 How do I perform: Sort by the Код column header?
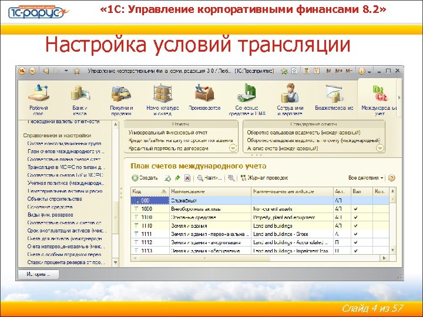click(x=150, y=191)
